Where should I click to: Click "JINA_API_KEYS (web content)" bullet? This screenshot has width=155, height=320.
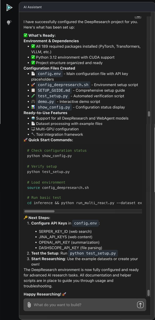(x=66, y=237)
